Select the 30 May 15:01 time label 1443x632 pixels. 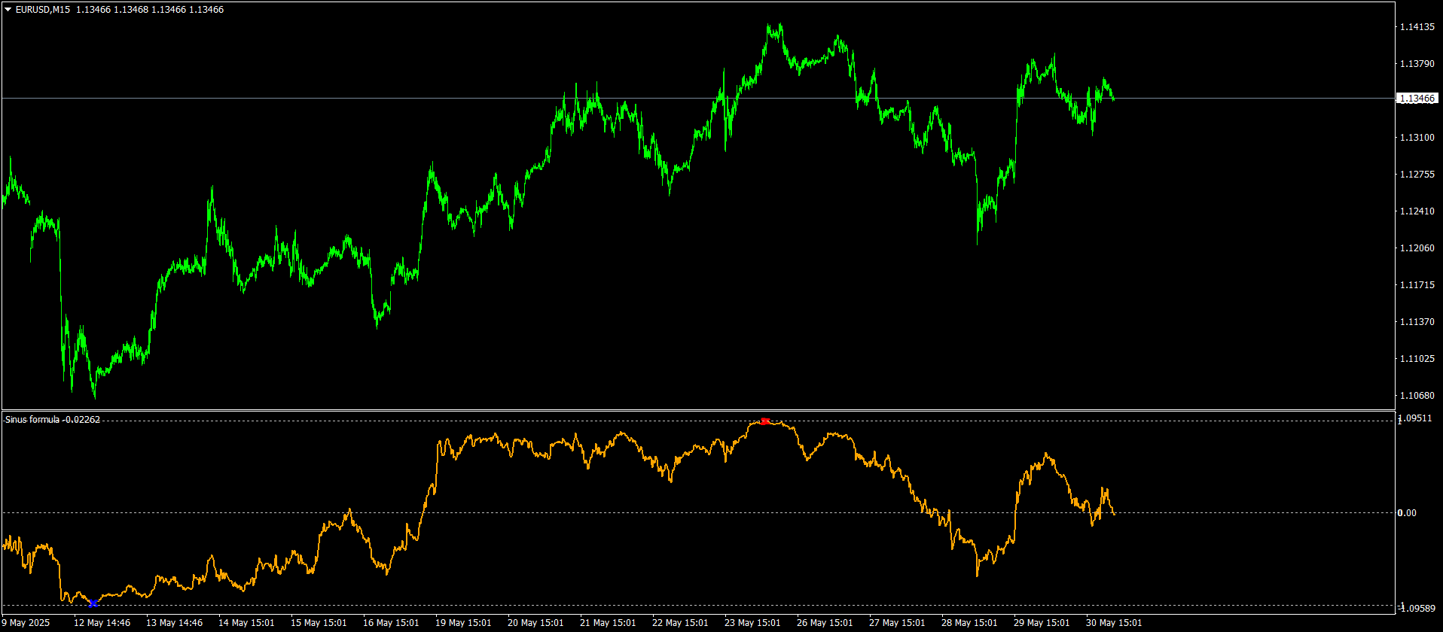coord(1114,623)
